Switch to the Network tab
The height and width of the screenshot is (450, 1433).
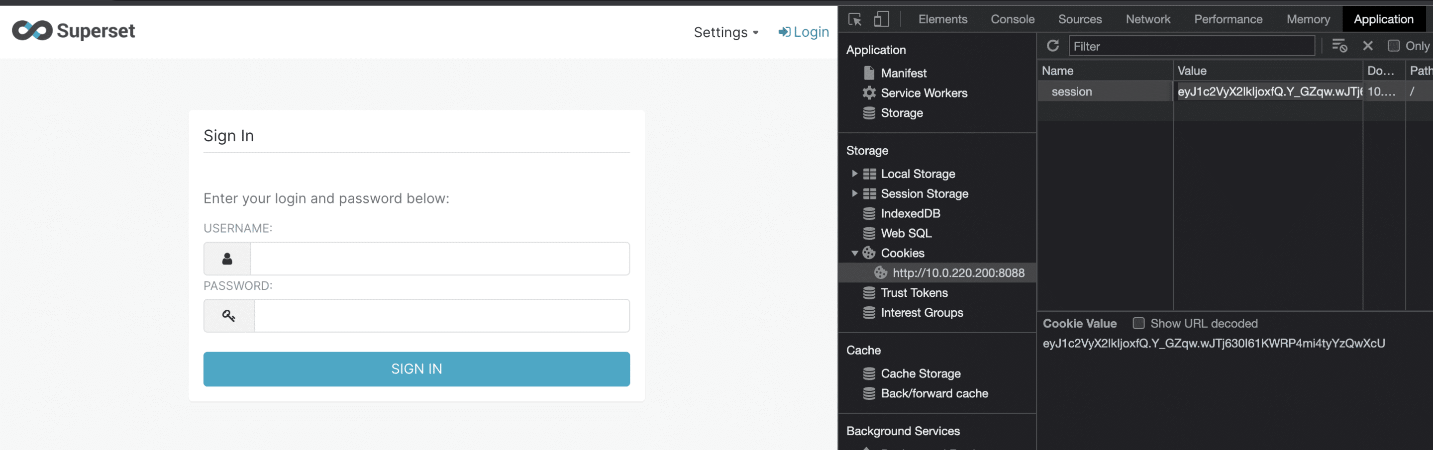(1147, 19)
